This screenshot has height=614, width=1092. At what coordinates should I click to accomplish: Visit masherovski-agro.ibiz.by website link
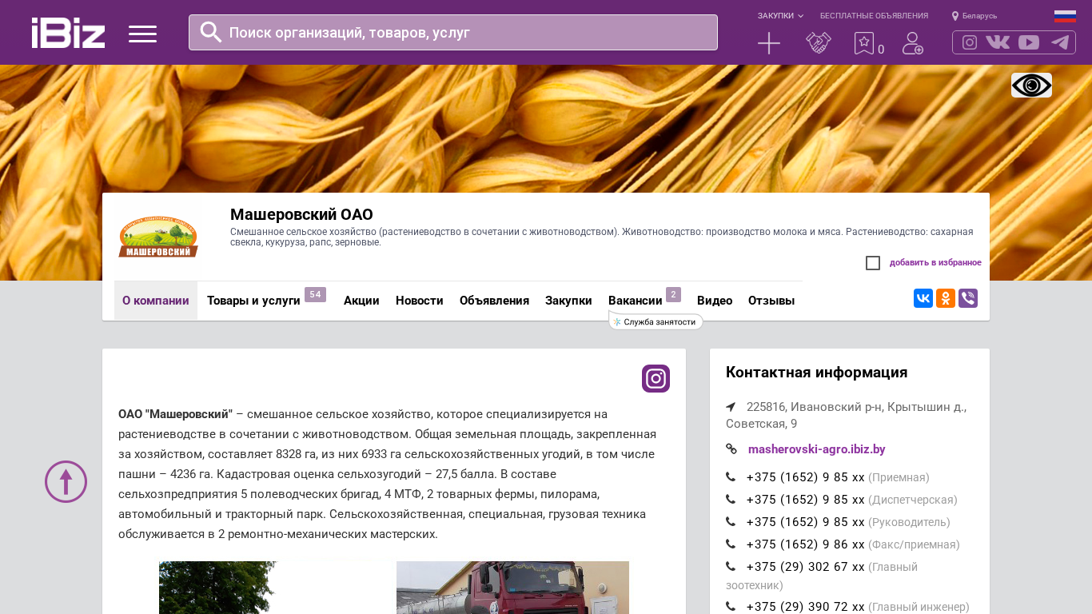point(817,449)
